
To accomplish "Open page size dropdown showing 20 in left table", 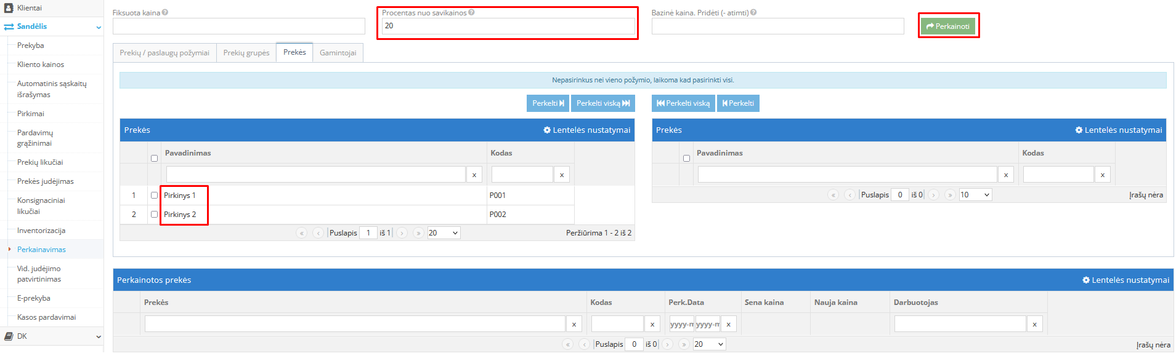I will (x=444, y=233).
